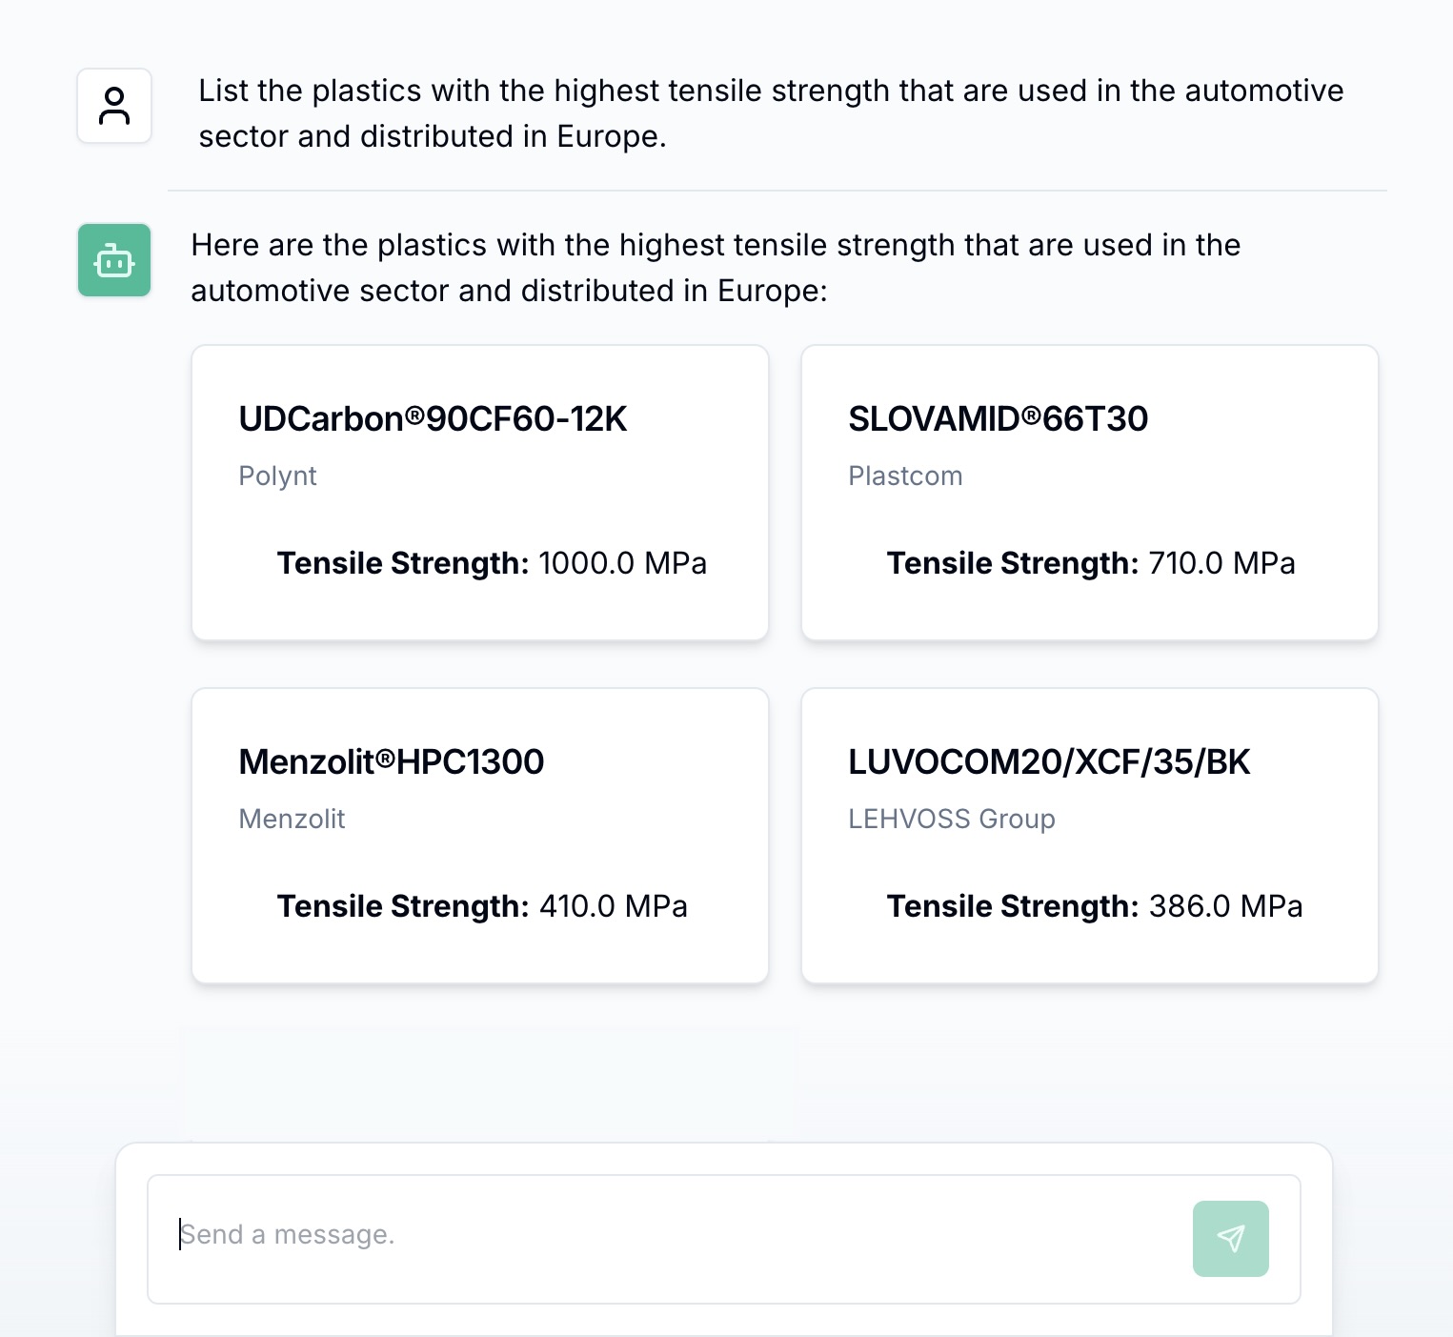Click the green robot assistant icon
This screenshot has height=1337, width=1453.
tap(114, 260)
